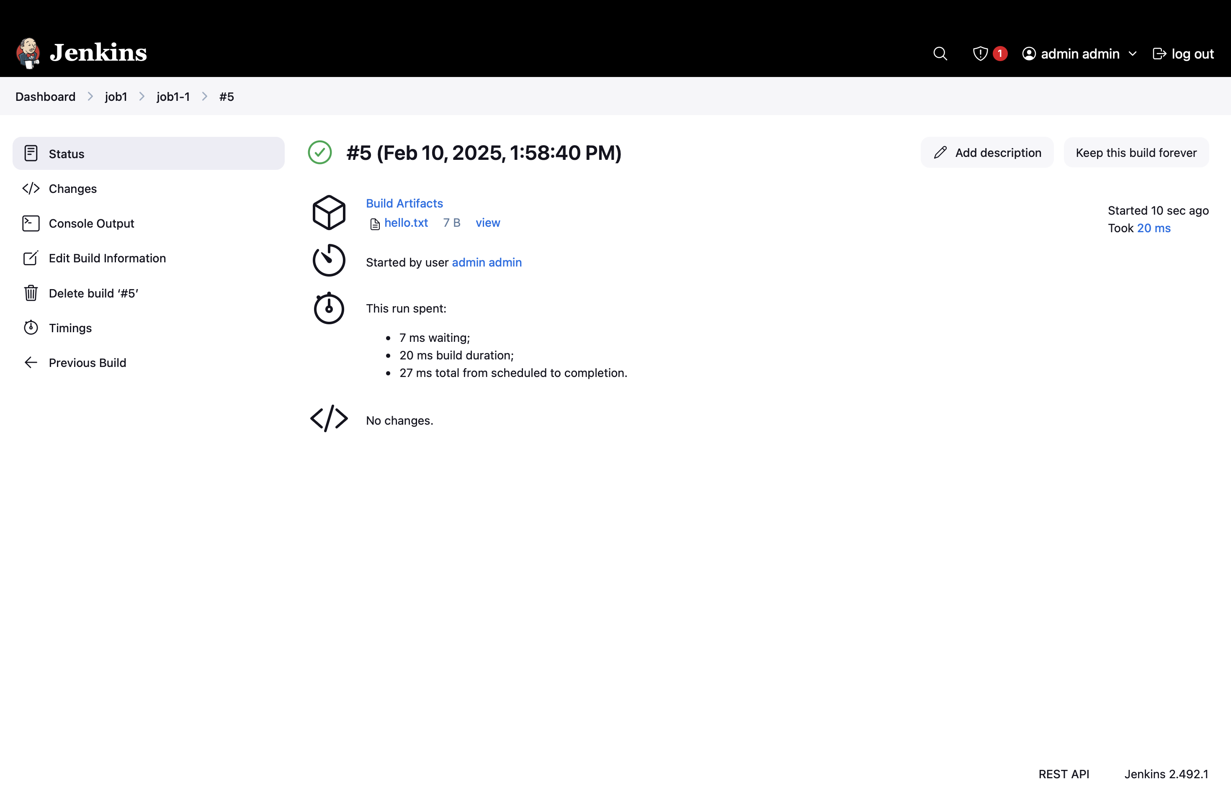Open Console Output from the sidebar
The height and width of the screenshot is (800, 1231).
click(x=149, y=223)
